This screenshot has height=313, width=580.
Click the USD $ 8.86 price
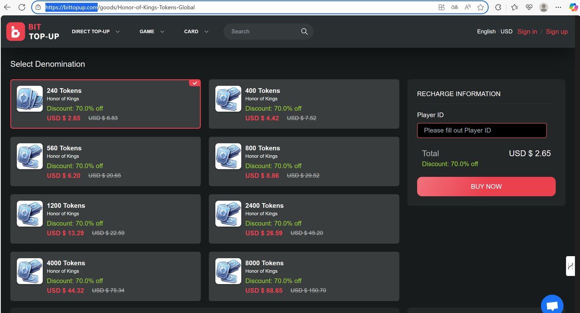(262, 176)
